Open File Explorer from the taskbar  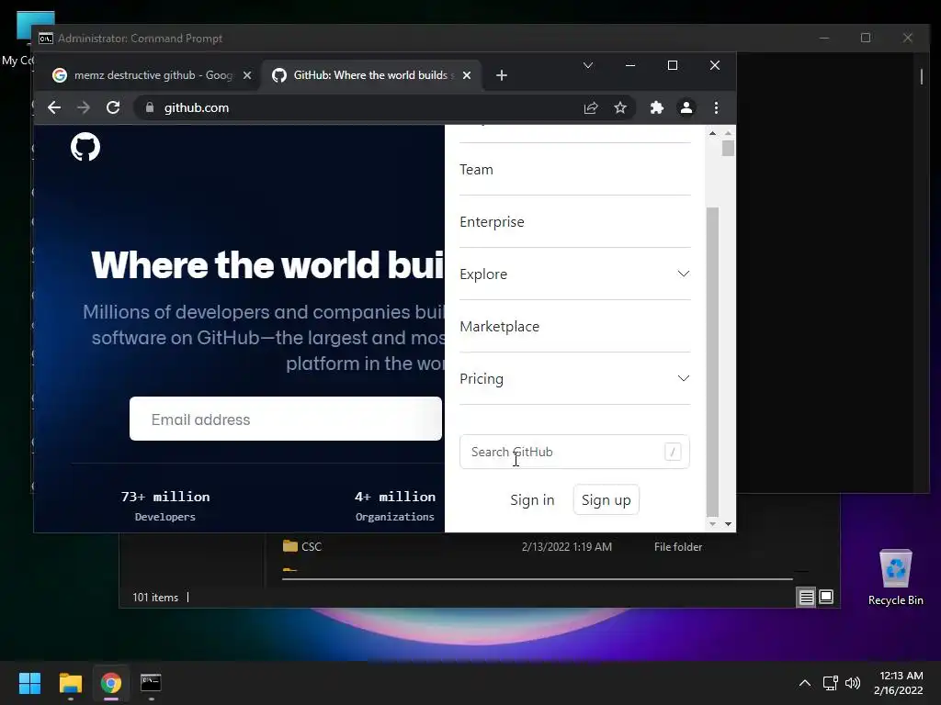[70, 683]
